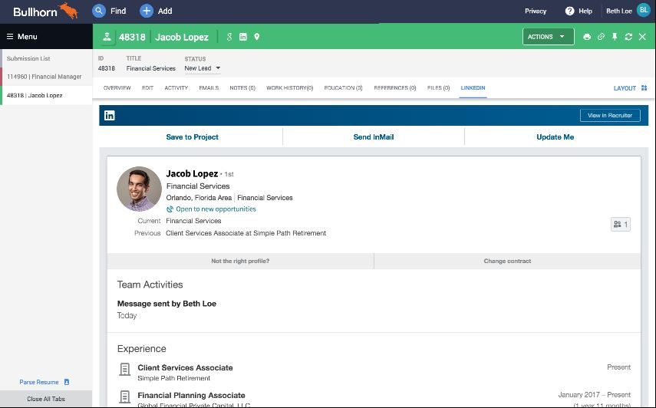Click Open to new opportunities link
Viewport: 656px width, 408px height.
pos(216,209)
